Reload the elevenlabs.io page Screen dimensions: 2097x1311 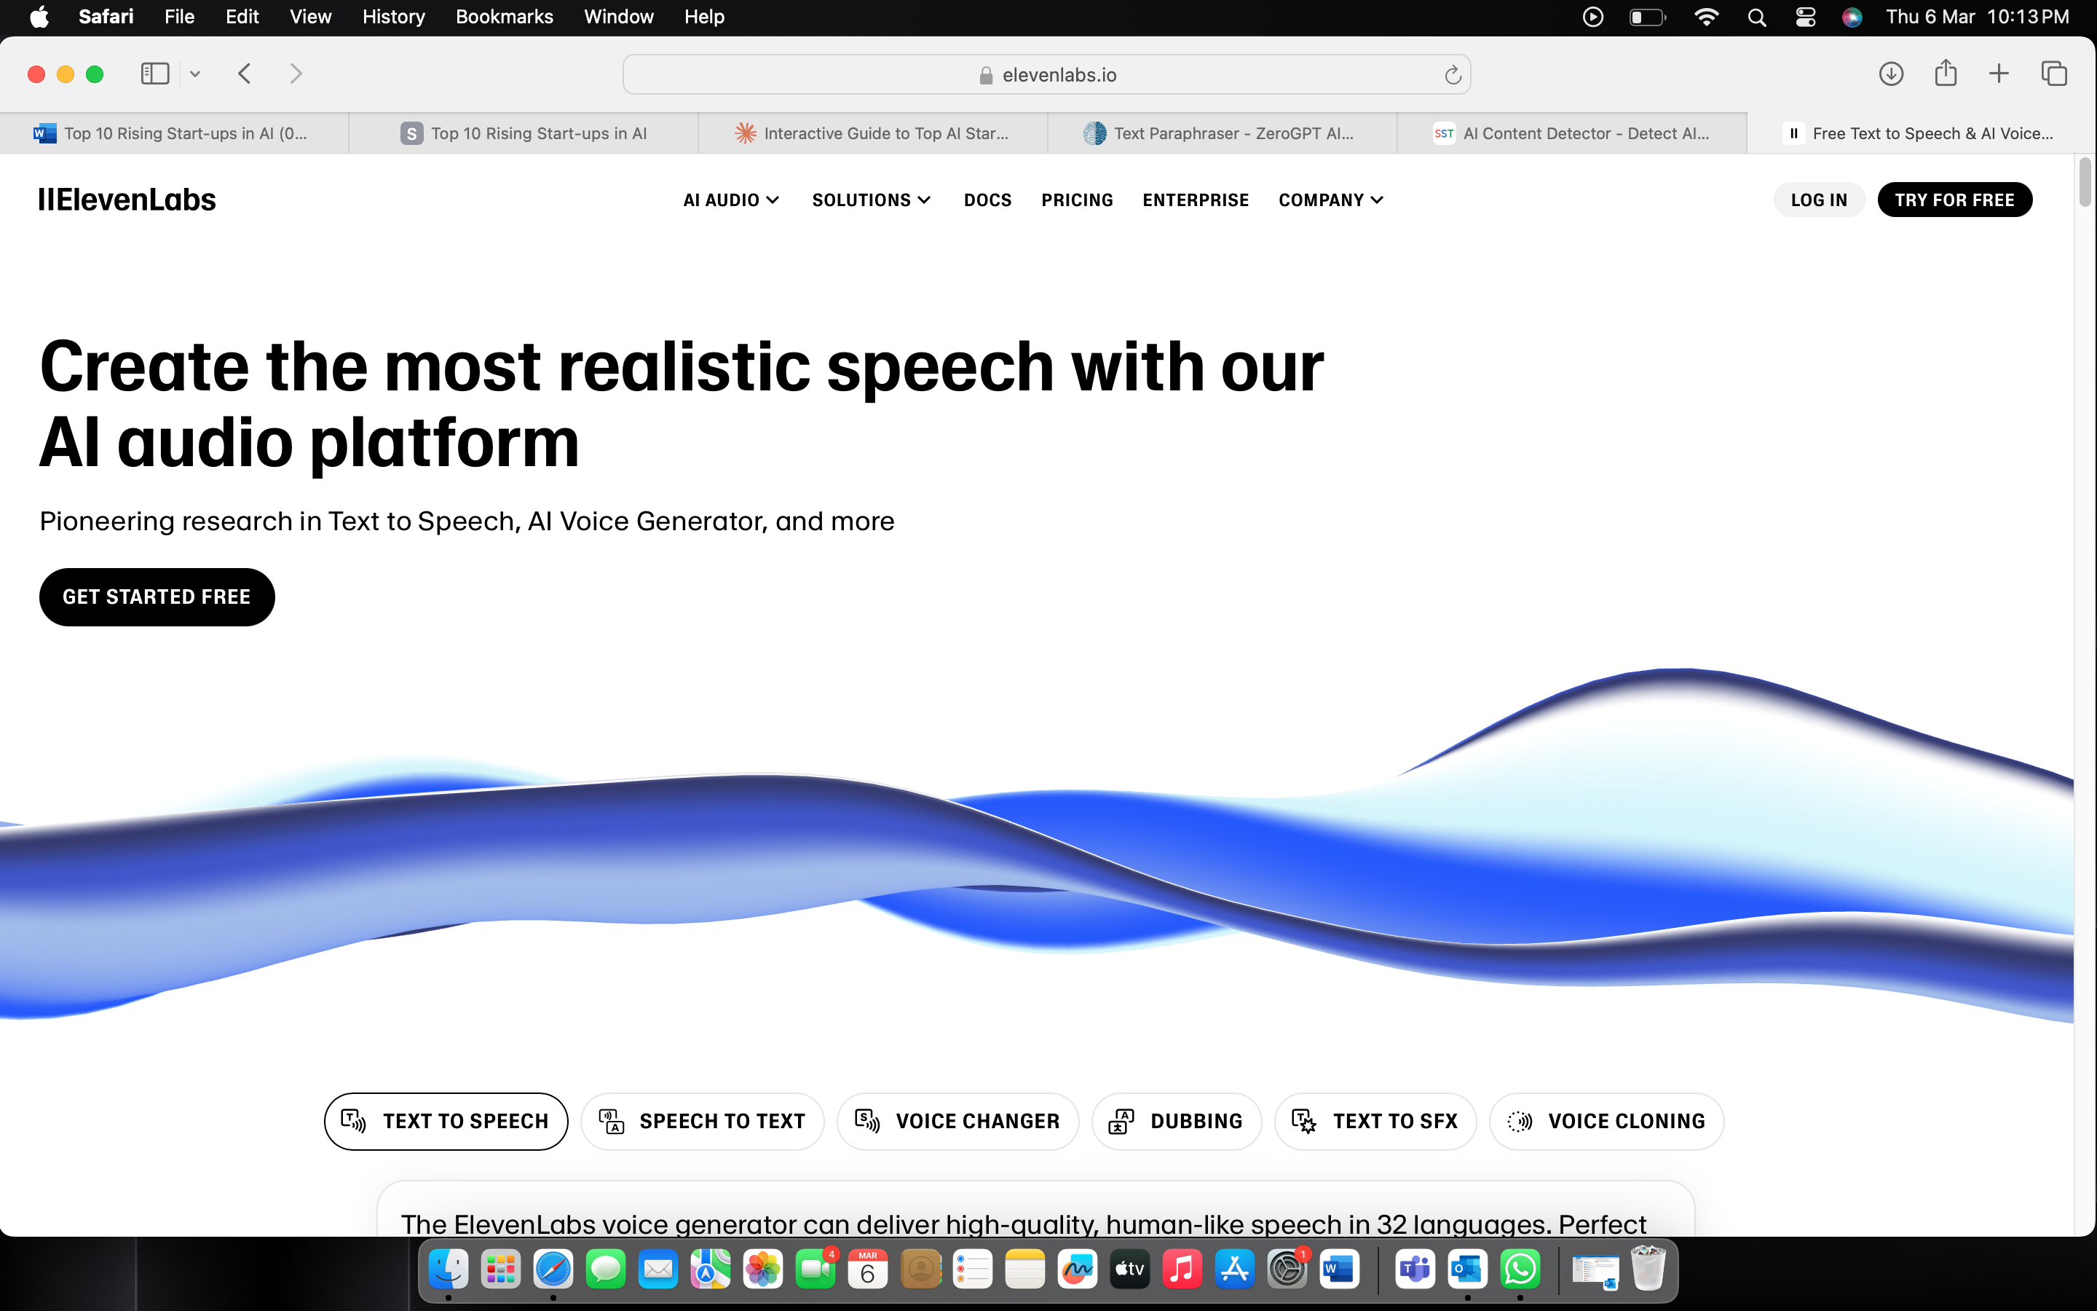tap(1453, 76)
